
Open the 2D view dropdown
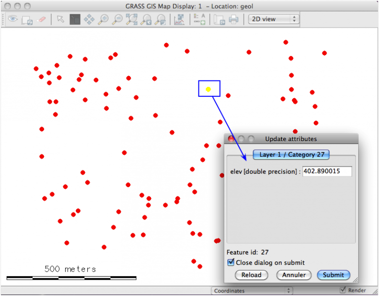(273, 19)
